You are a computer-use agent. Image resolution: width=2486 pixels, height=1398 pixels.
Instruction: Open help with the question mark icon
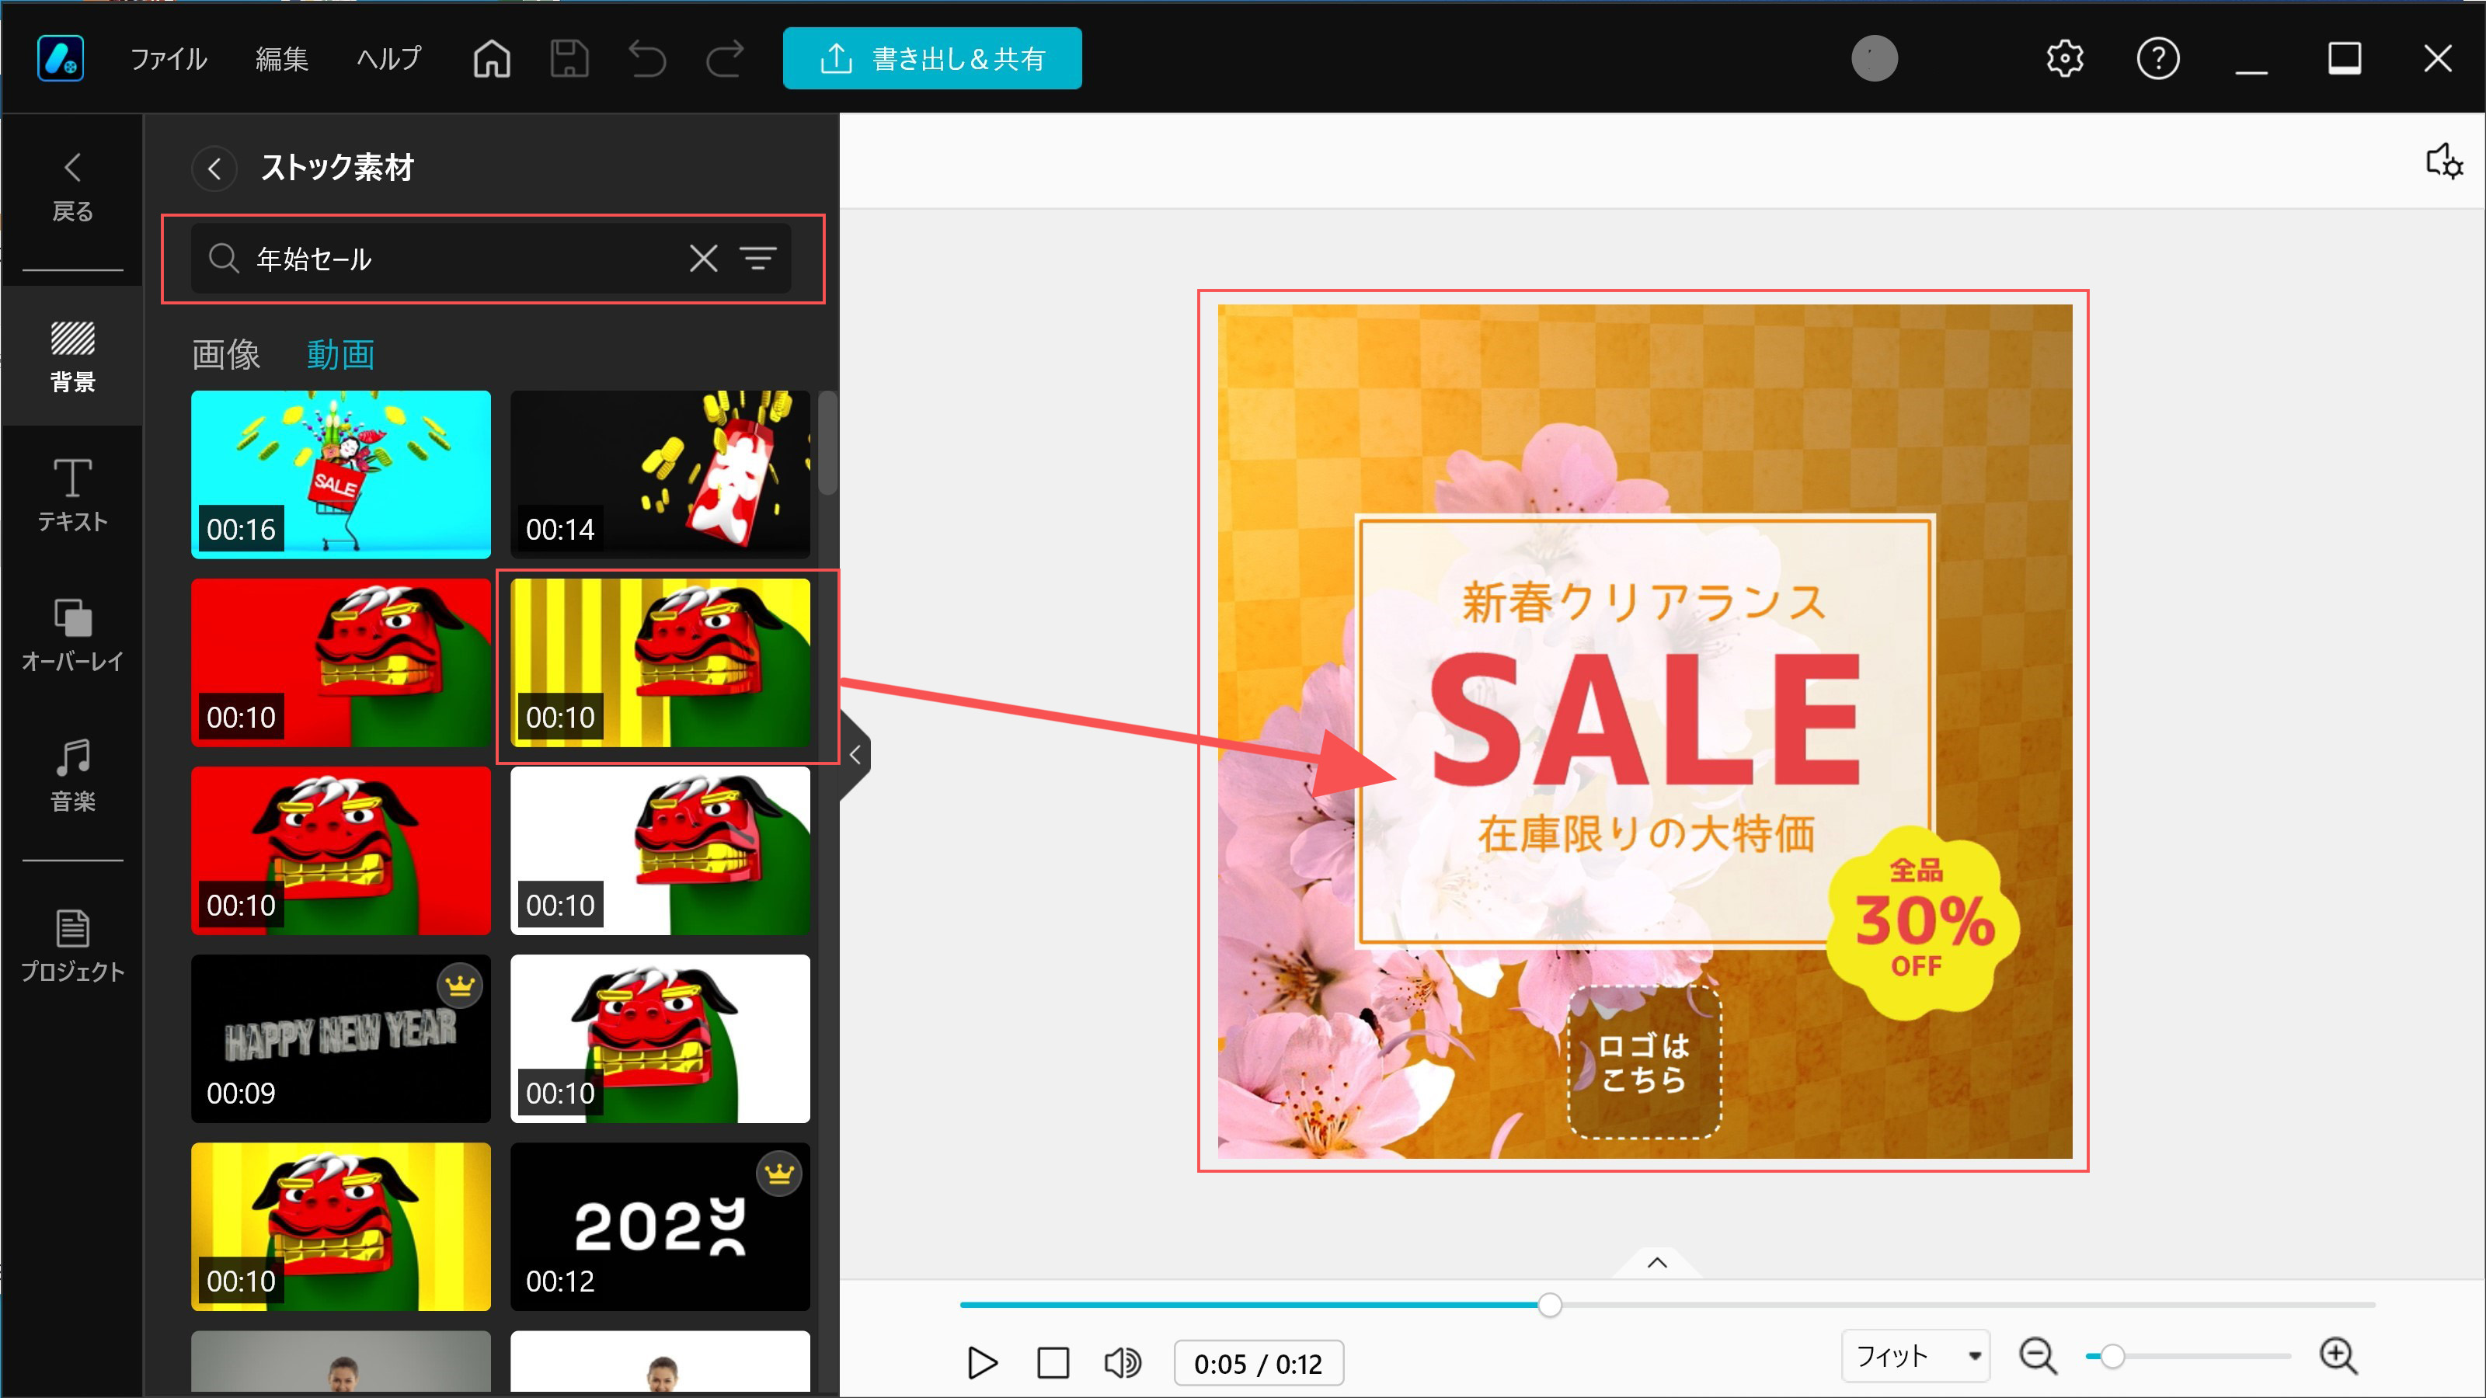(2158, 59)
